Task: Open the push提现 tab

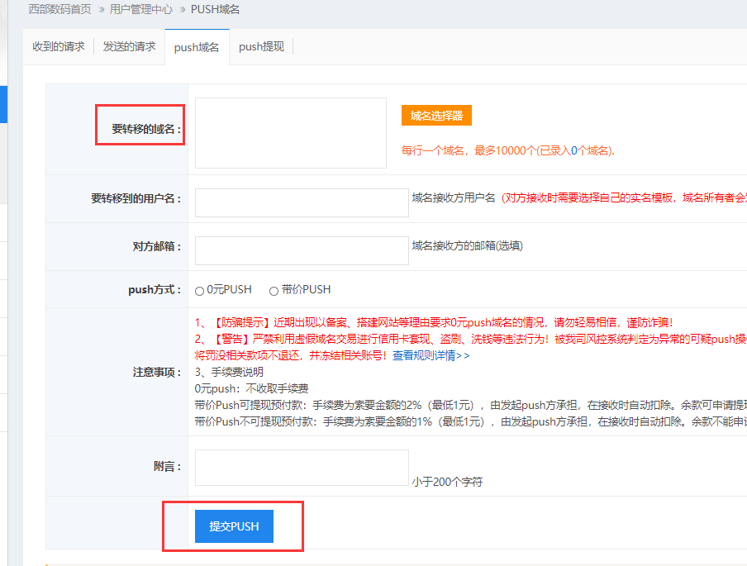Action: [261, 46]
